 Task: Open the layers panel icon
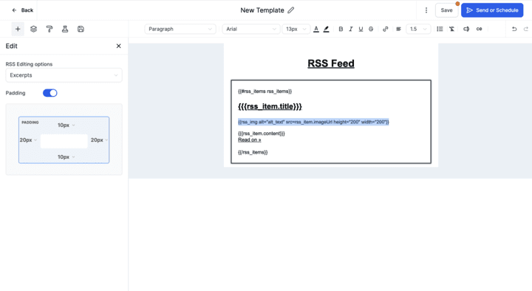pyautogui.click(x=33, y=29)
